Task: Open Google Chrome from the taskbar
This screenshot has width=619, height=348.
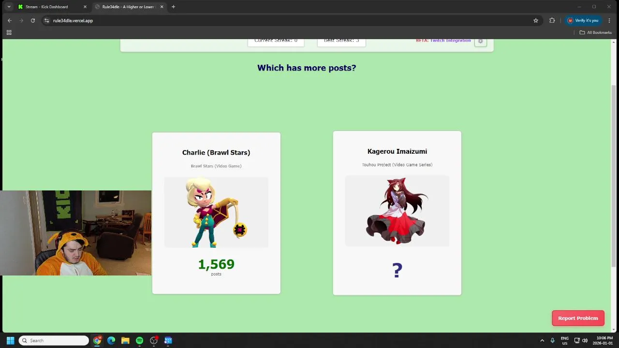Action: pos(97,340)
